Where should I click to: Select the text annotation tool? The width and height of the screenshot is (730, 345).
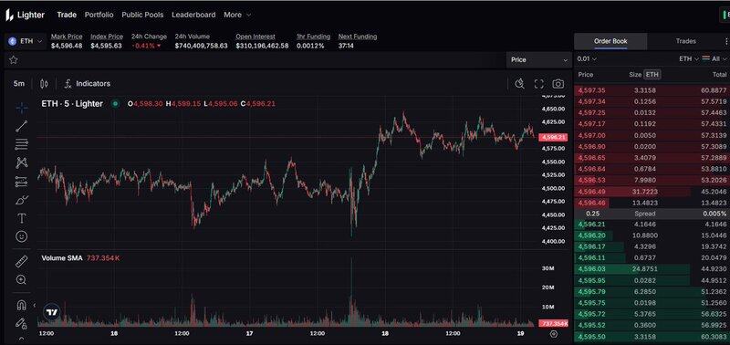21,218
